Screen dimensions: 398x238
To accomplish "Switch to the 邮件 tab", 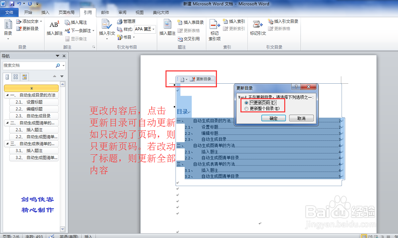I will pyautogui.click(x=105, y=12).
